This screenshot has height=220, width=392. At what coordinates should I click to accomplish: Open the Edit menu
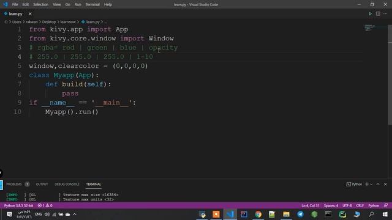point(26,4)
